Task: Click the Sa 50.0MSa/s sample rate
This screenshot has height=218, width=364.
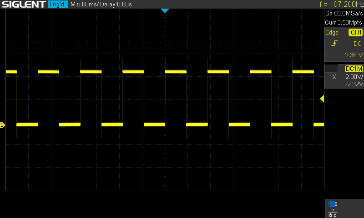Action: (x=344, y=15)
